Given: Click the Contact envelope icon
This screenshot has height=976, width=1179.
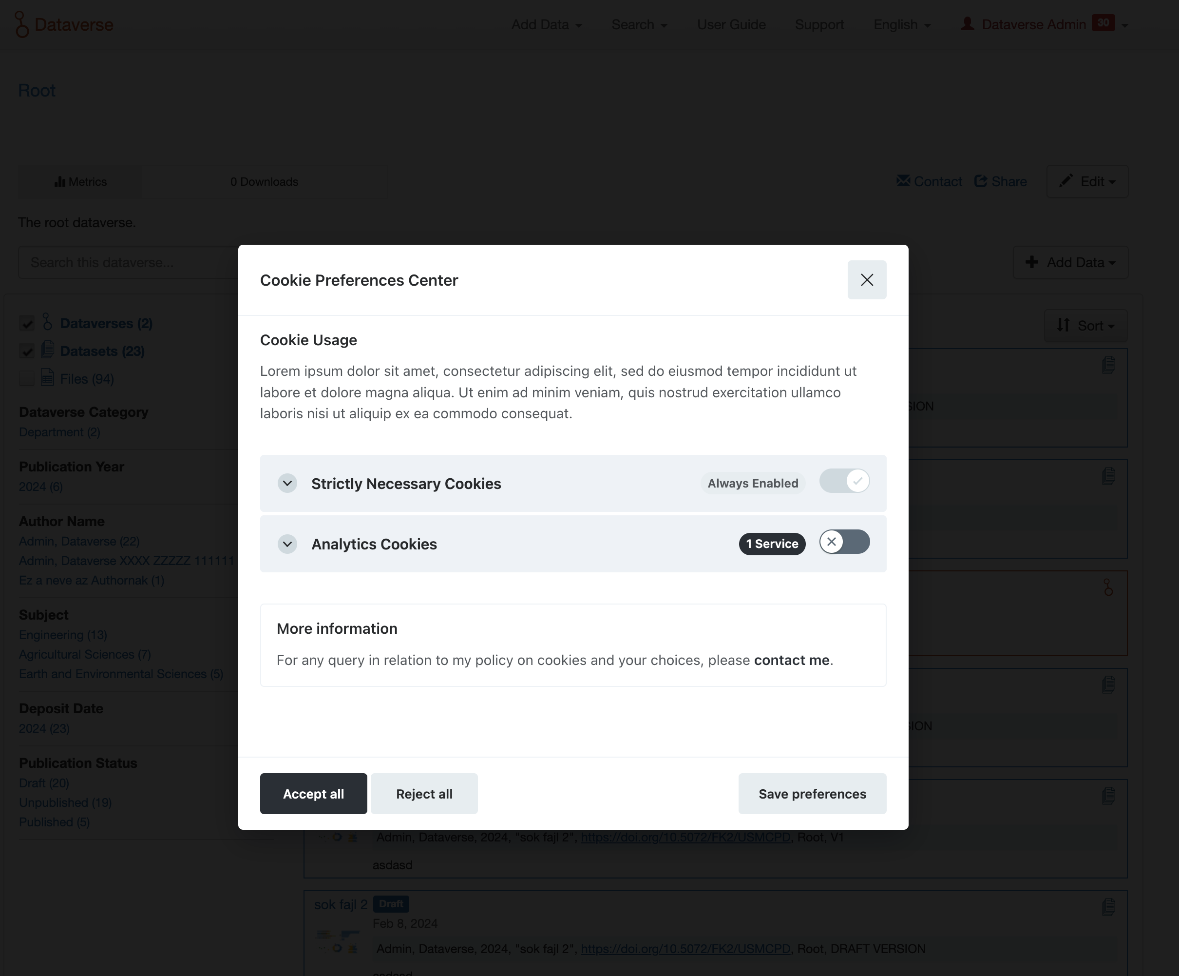Looking at the screenshot, I should click(903, 181).
